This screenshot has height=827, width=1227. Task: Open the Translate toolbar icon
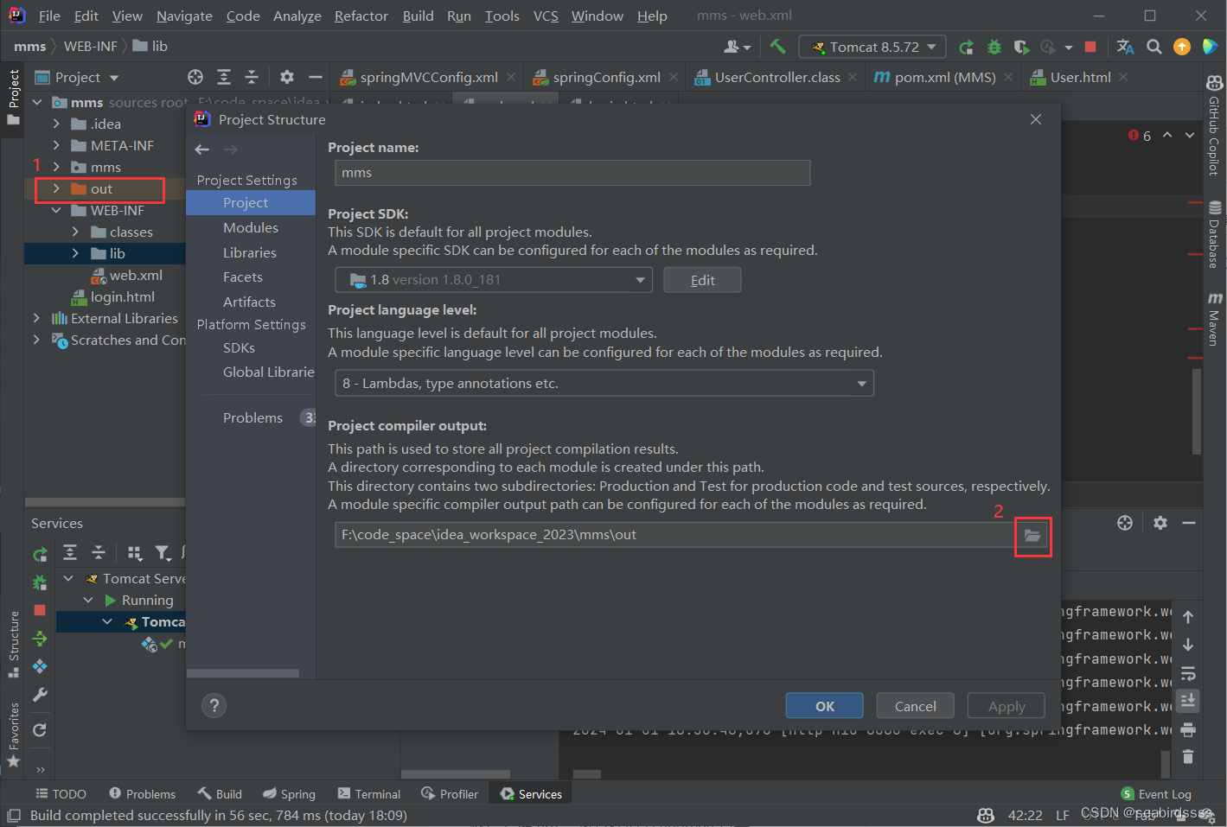(x=1125, y=47)
